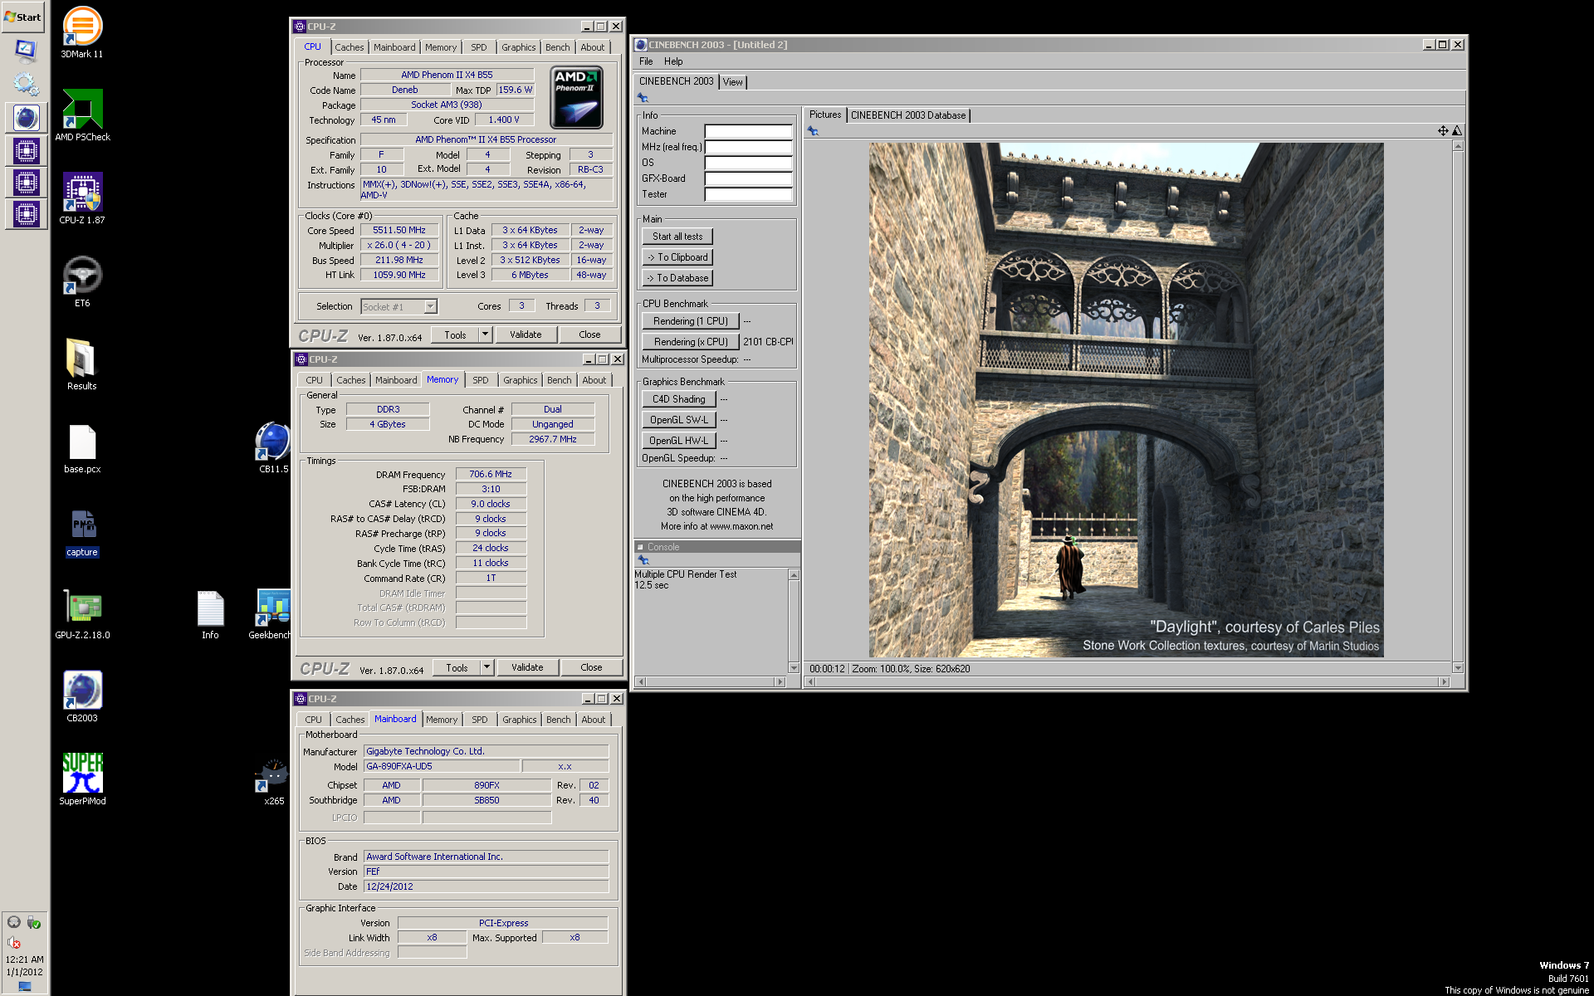Open the Caches tab in the top CPU-Z window
Image resolution: width=1594 pixels, height=996 pixels.
(x=350, y=47)
